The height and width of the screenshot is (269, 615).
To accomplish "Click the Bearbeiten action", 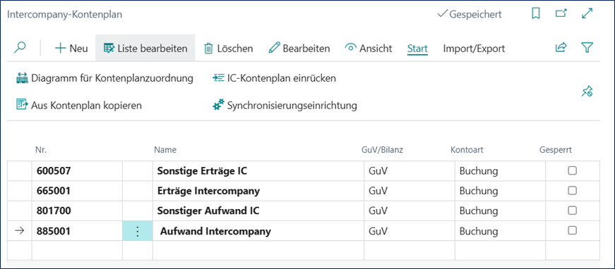I will 299,49.
